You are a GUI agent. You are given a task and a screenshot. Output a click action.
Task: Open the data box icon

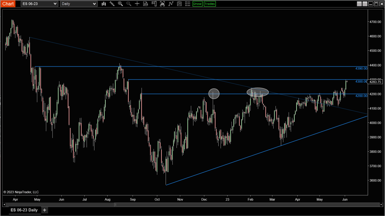coord(146,4)
